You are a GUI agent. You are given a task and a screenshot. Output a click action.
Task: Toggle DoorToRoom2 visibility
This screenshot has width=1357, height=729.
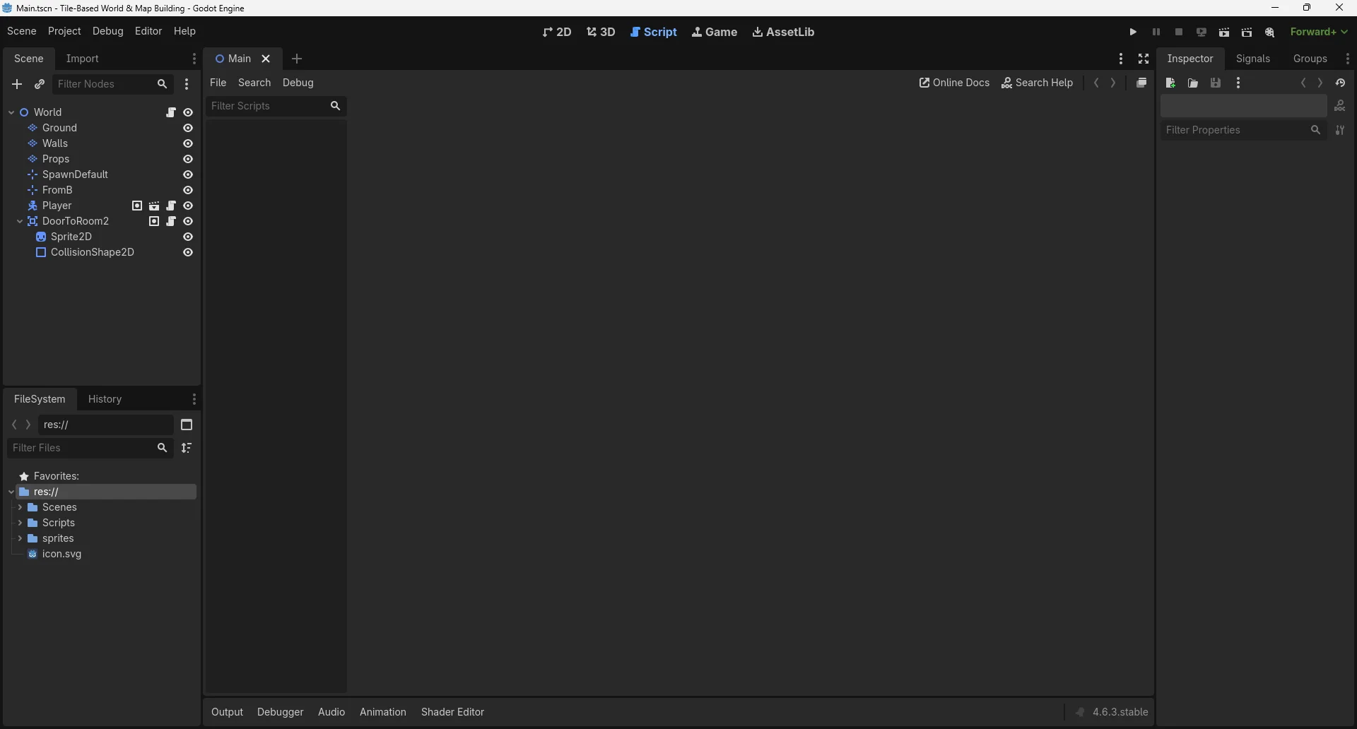point(188,221)
